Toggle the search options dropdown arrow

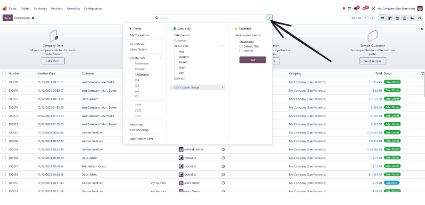(x=270, y=18)
